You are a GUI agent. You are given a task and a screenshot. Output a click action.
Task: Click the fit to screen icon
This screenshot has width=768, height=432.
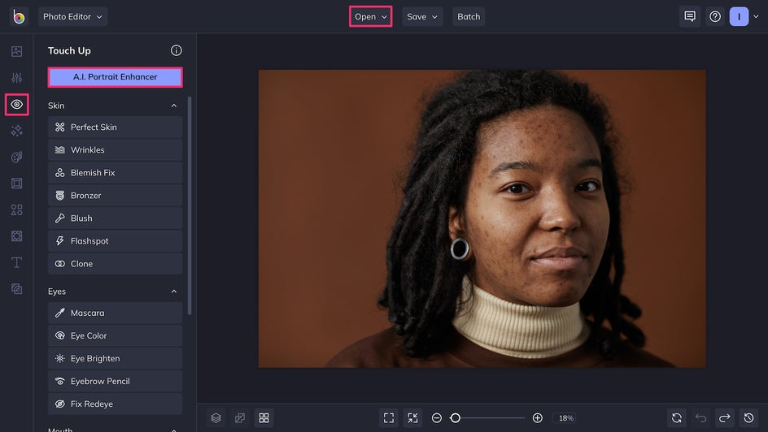click(389, 418)
